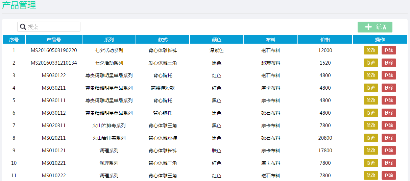Edit product MS010221
The image size is (410, 181).
click(371, 163)
